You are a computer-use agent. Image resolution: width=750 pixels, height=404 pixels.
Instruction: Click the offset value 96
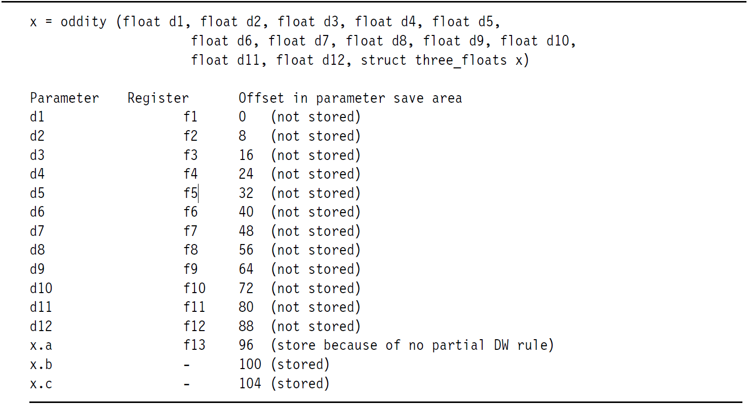tap(246, 345)
